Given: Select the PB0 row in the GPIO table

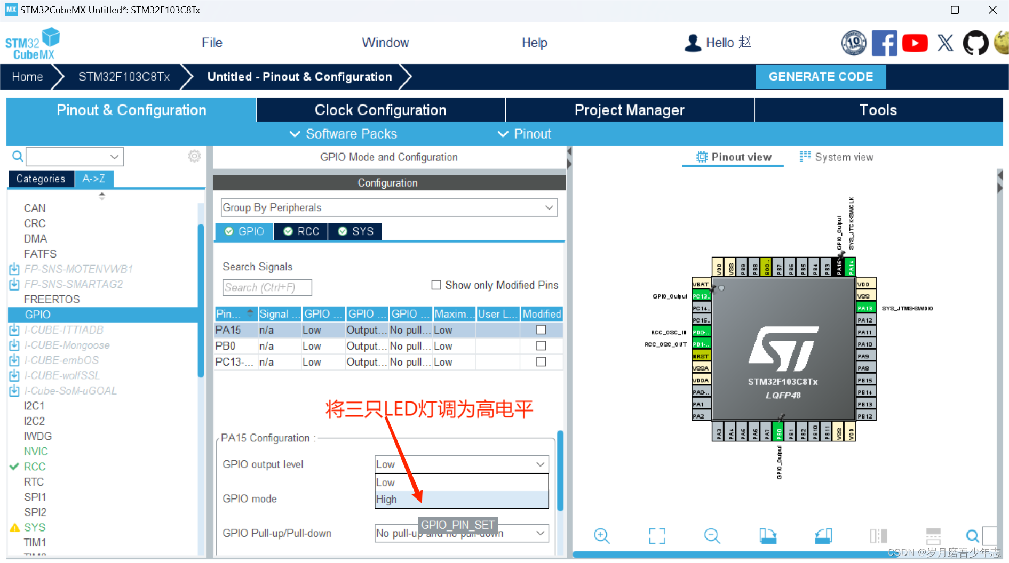Looking at the screenshot, I should (x=388, y=346).
